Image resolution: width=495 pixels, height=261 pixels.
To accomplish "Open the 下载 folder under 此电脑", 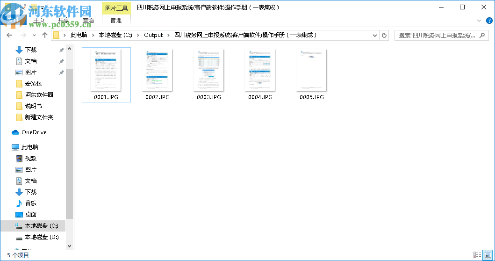I will pyautogui.click(x=31, y=192).
